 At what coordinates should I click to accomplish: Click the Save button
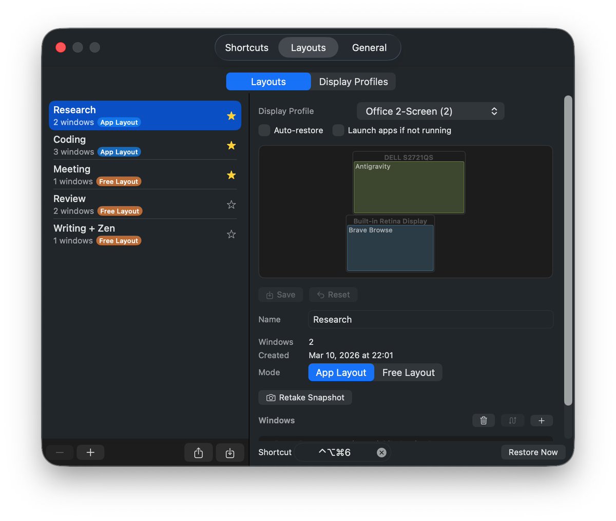click(281, 295)
